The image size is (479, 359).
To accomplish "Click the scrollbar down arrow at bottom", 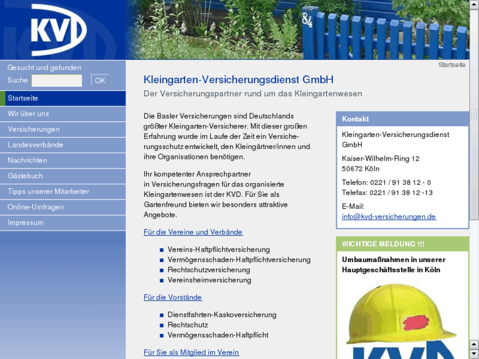I will click(474, 354).
